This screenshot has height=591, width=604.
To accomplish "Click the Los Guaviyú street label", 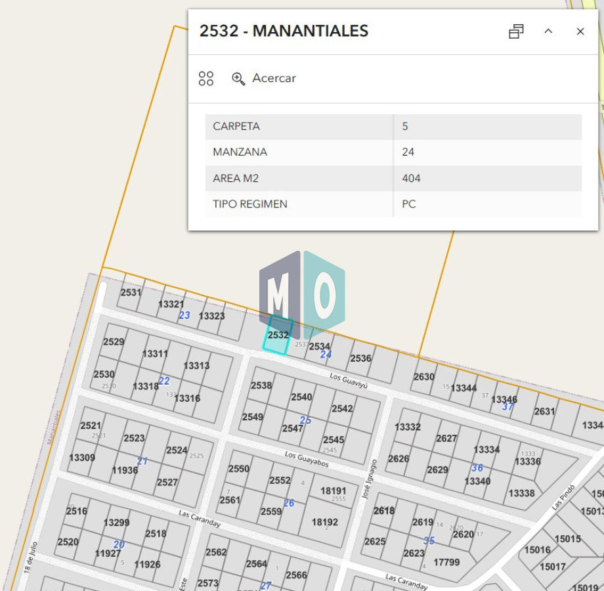I will coord(349,381).
